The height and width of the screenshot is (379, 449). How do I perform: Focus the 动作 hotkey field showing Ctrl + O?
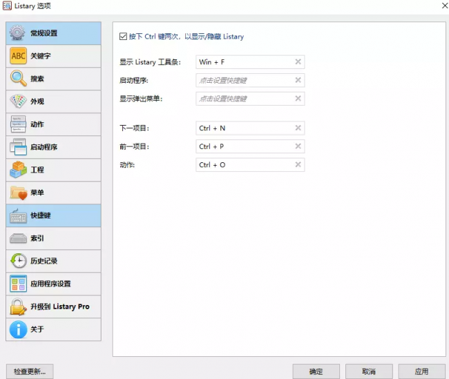[250, 164]
